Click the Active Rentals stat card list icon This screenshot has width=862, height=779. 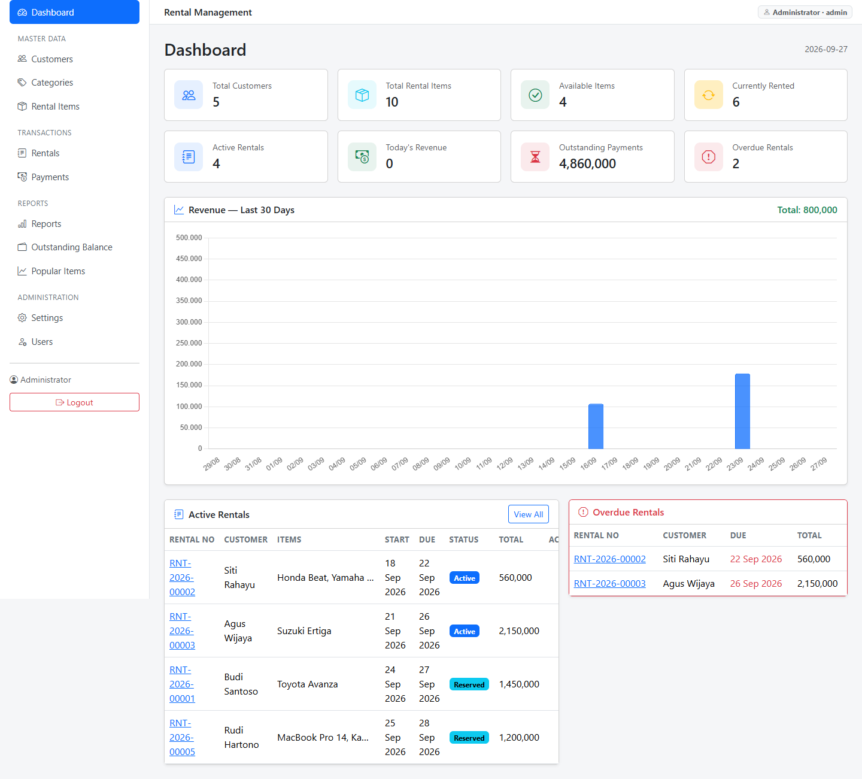189,156
